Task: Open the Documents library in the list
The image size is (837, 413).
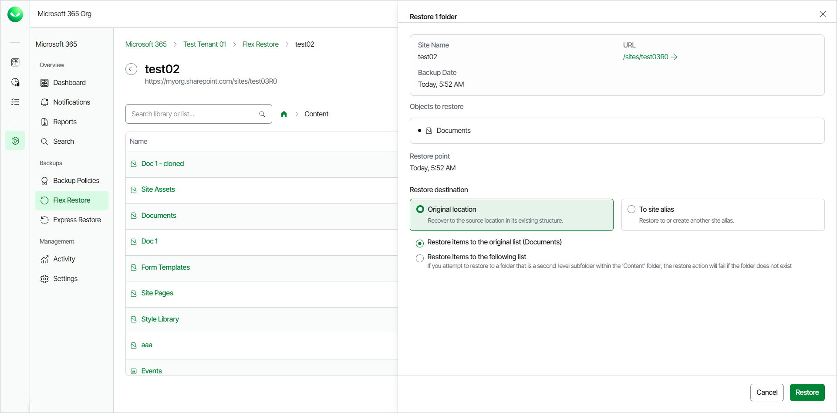Action: (x=159, y=215)
